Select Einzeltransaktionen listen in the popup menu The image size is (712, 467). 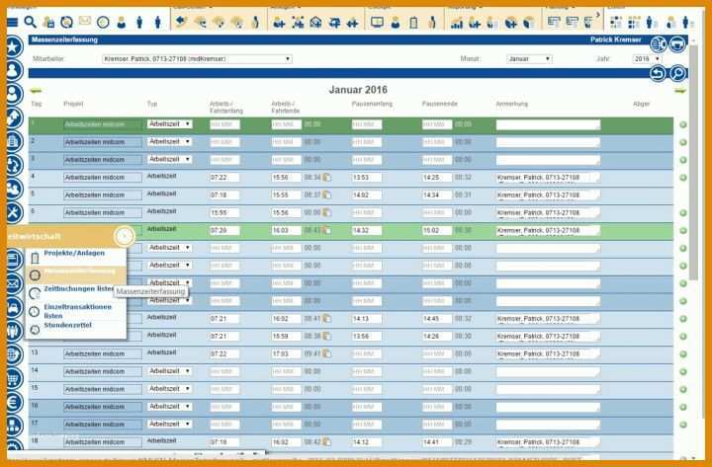pyautogui.click(x=77, y=311)
